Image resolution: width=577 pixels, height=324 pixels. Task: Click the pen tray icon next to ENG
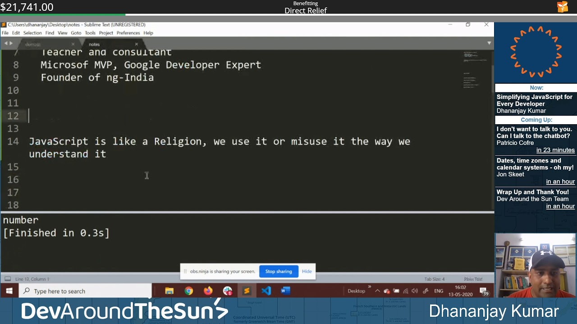point(425,291)
